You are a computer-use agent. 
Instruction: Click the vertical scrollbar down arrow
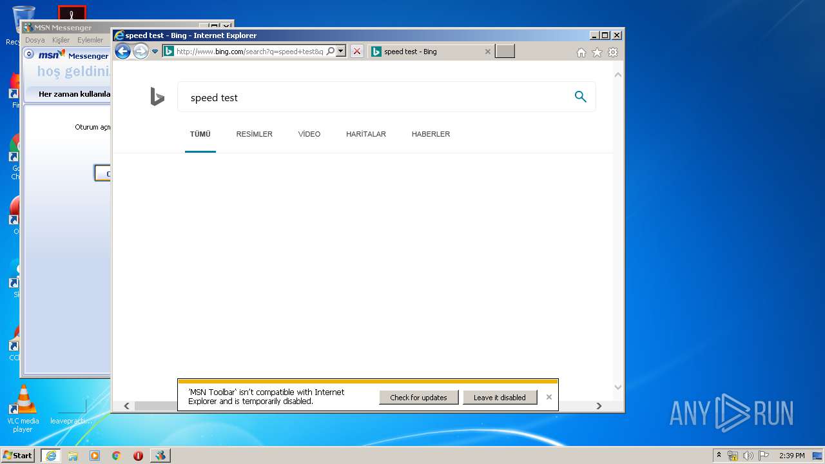coord(618,387)
